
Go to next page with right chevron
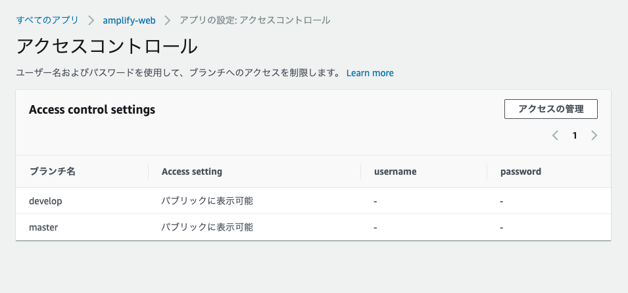(x=594, y=135)
